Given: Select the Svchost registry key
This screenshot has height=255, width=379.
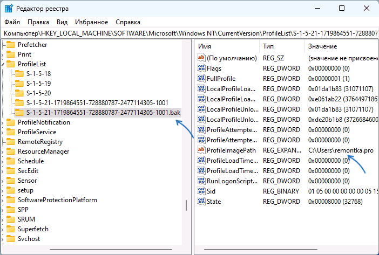Looking at the screenshot, I should pyautogui.click(x=29, y=239).
